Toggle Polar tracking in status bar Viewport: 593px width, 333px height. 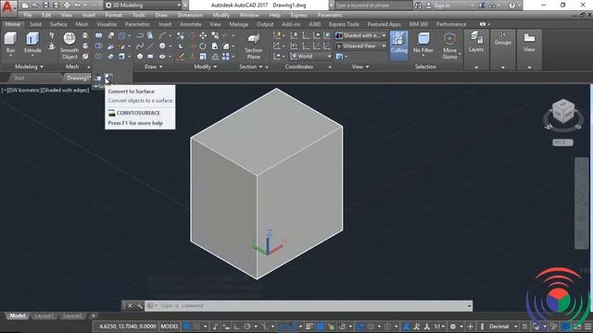click(247, 327)
